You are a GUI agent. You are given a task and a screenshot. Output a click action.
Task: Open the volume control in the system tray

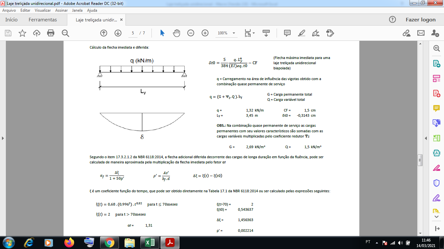click(x=400, y=243)
